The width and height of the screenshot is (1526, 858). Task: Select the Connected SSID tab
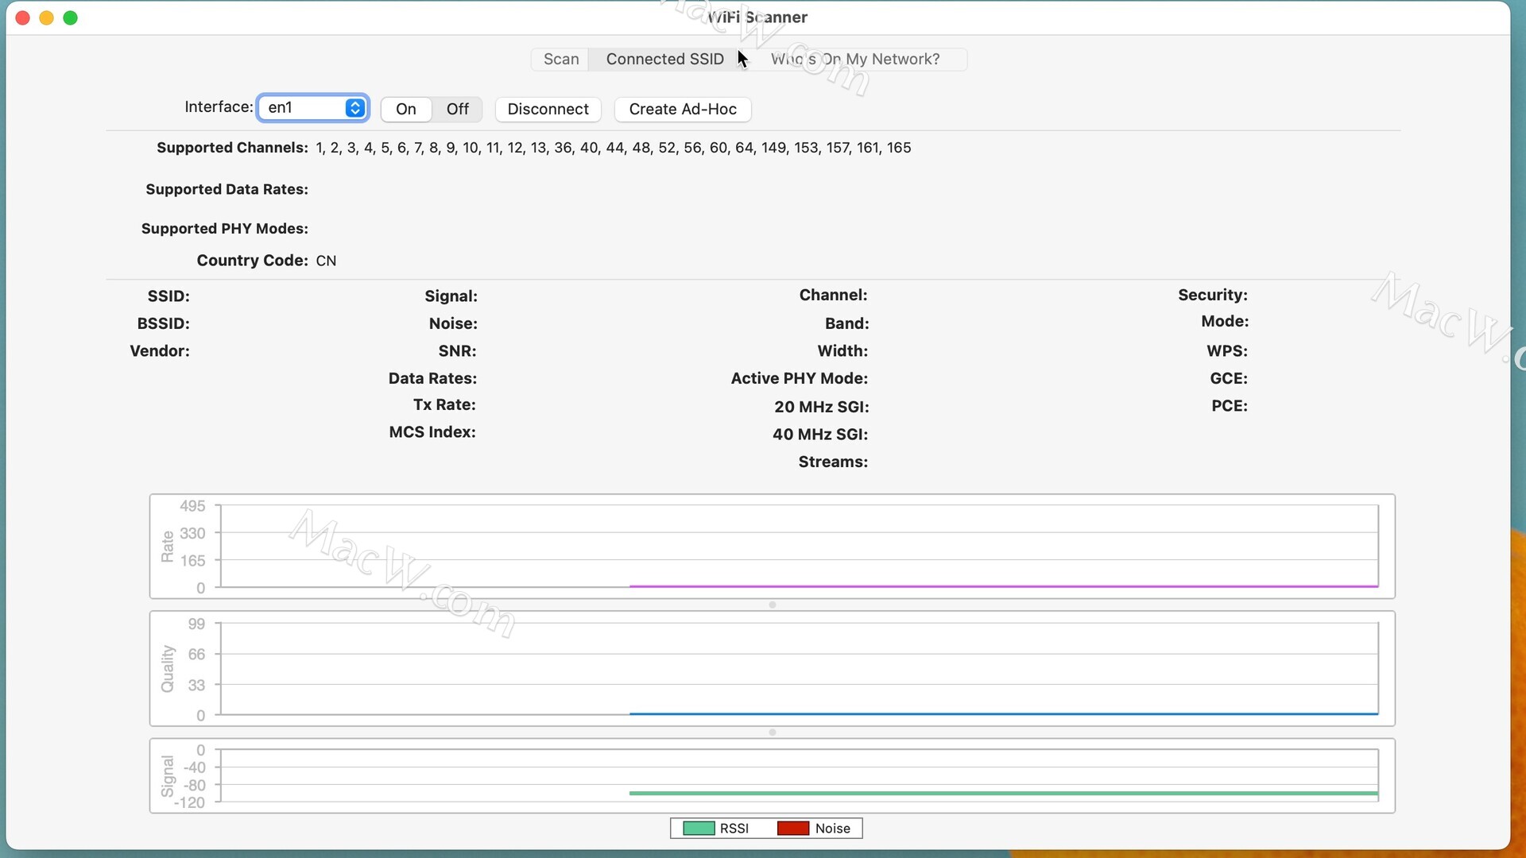click(x=664, y=60)
